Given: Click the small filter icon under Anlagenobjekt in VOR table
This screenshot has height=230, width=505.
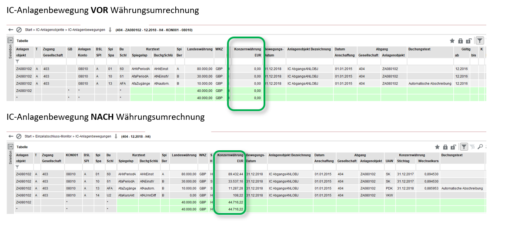Looking at the screenshot, I should pyautogui.click(x=17, y=61).
